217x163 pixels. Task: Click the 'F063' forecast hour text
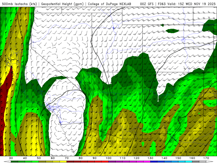pos(162,4)
